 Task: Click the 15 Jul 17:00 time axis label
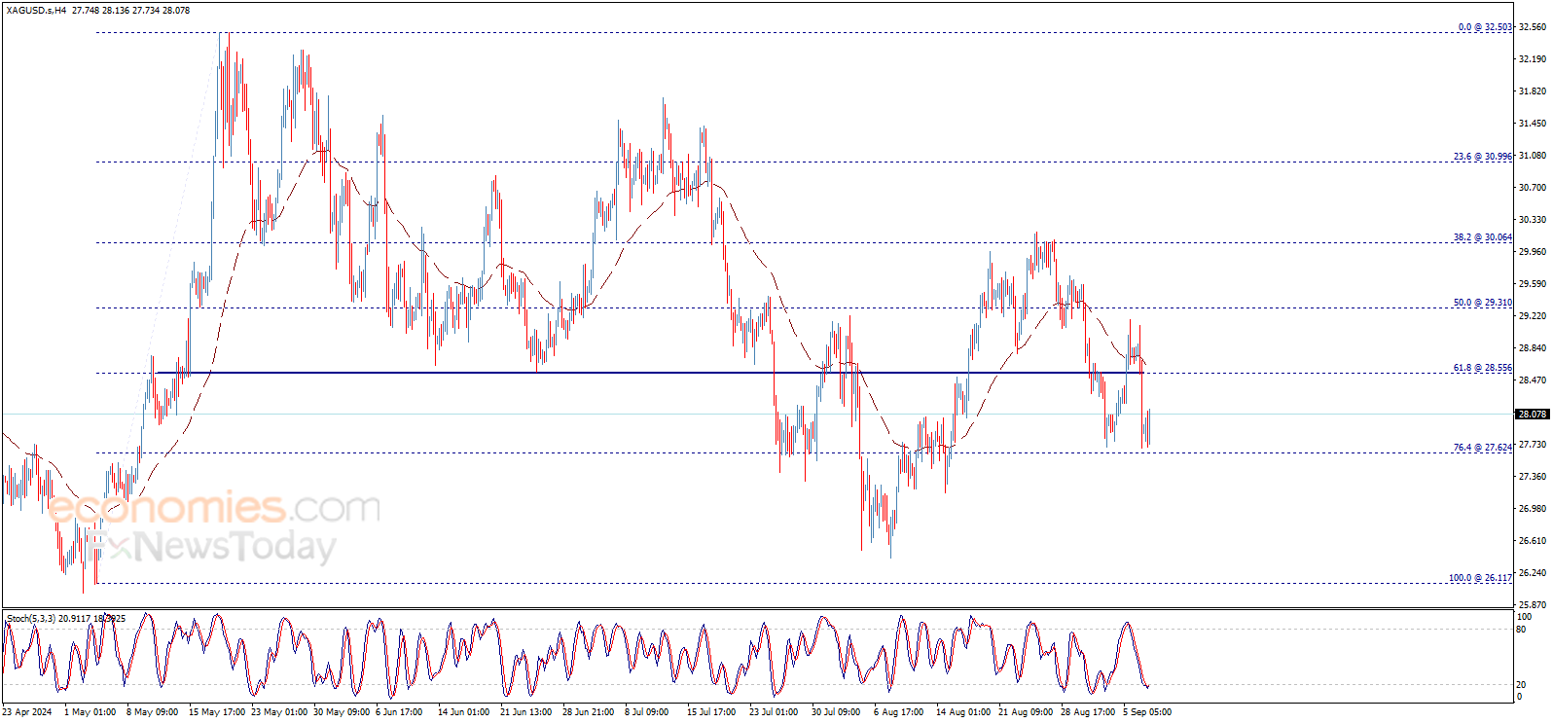[711, 712]
